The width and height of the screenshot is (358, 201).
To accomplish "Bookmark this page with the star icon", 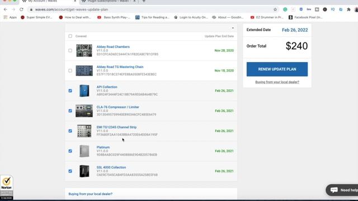I will pos(275,9).
